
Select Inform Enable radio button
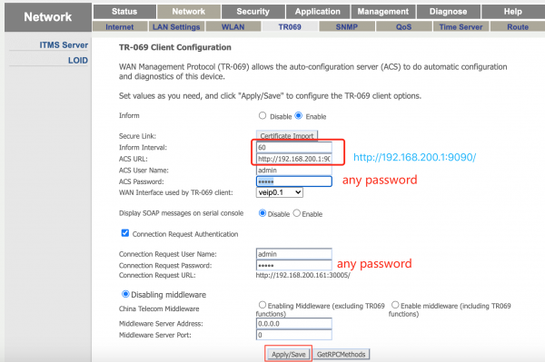[299, 115]
